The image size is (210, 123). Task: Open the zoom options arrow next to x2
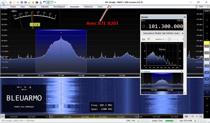pyautogui.click(x=197, y=116)
